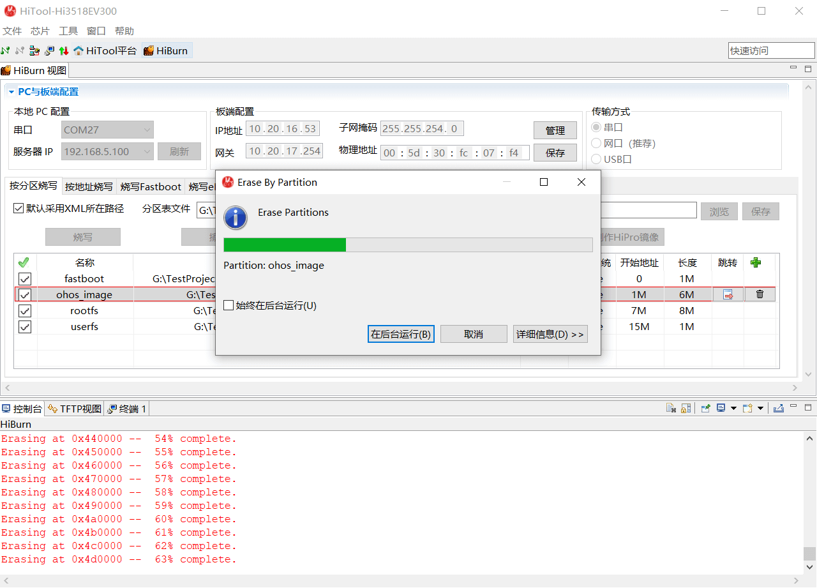
Task: Toggle the console Scroll Lock icon
Action: [x=686, y=408]
